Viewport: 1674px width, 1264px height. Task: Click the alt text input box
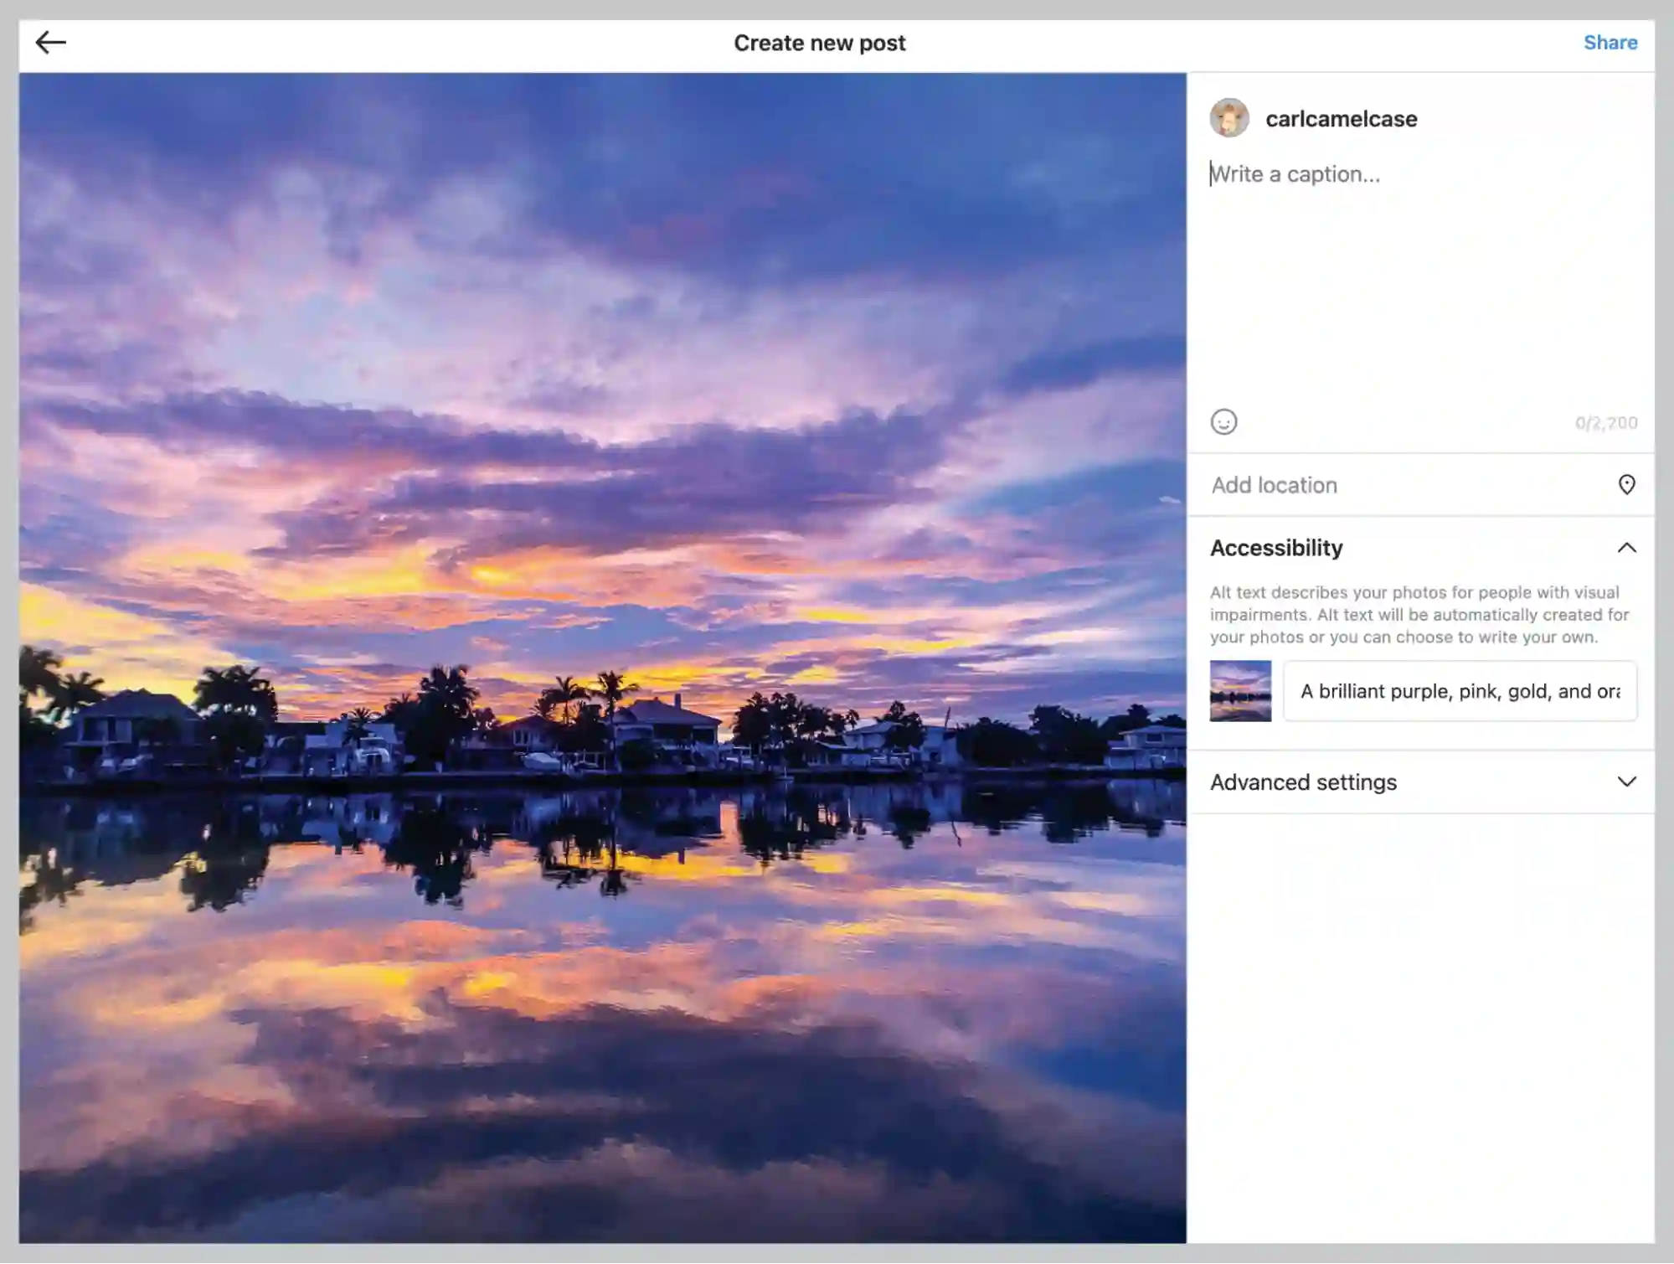pyautogui.click(x=1460, y=691)
